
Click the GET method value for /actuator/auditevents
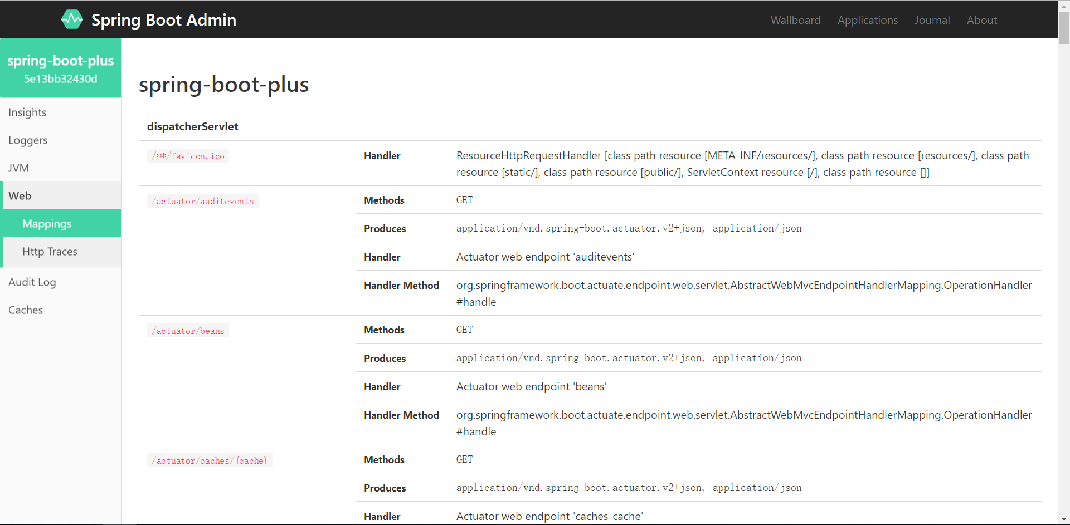point(464,200)
